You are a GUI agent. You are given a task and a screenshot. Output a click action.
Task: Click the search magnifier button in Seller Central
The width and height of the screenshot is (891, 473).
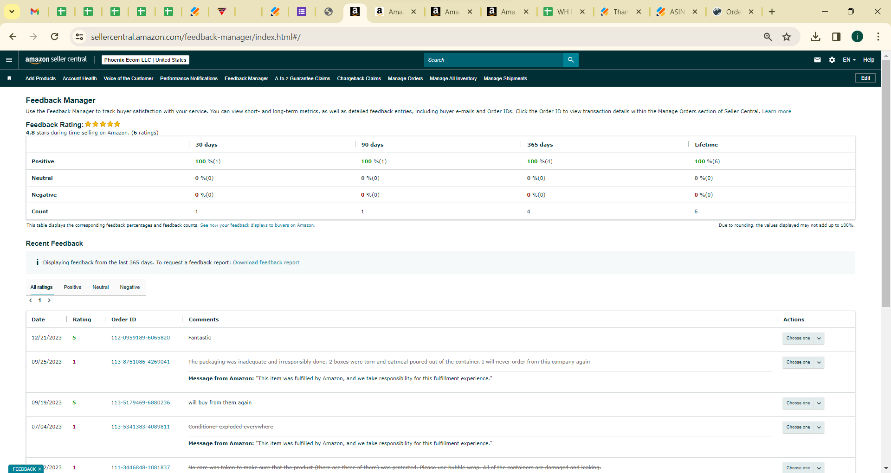coord(571,60)
